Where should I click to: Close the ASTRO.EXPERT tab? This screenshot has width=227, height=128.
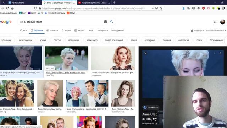(39, 2)
